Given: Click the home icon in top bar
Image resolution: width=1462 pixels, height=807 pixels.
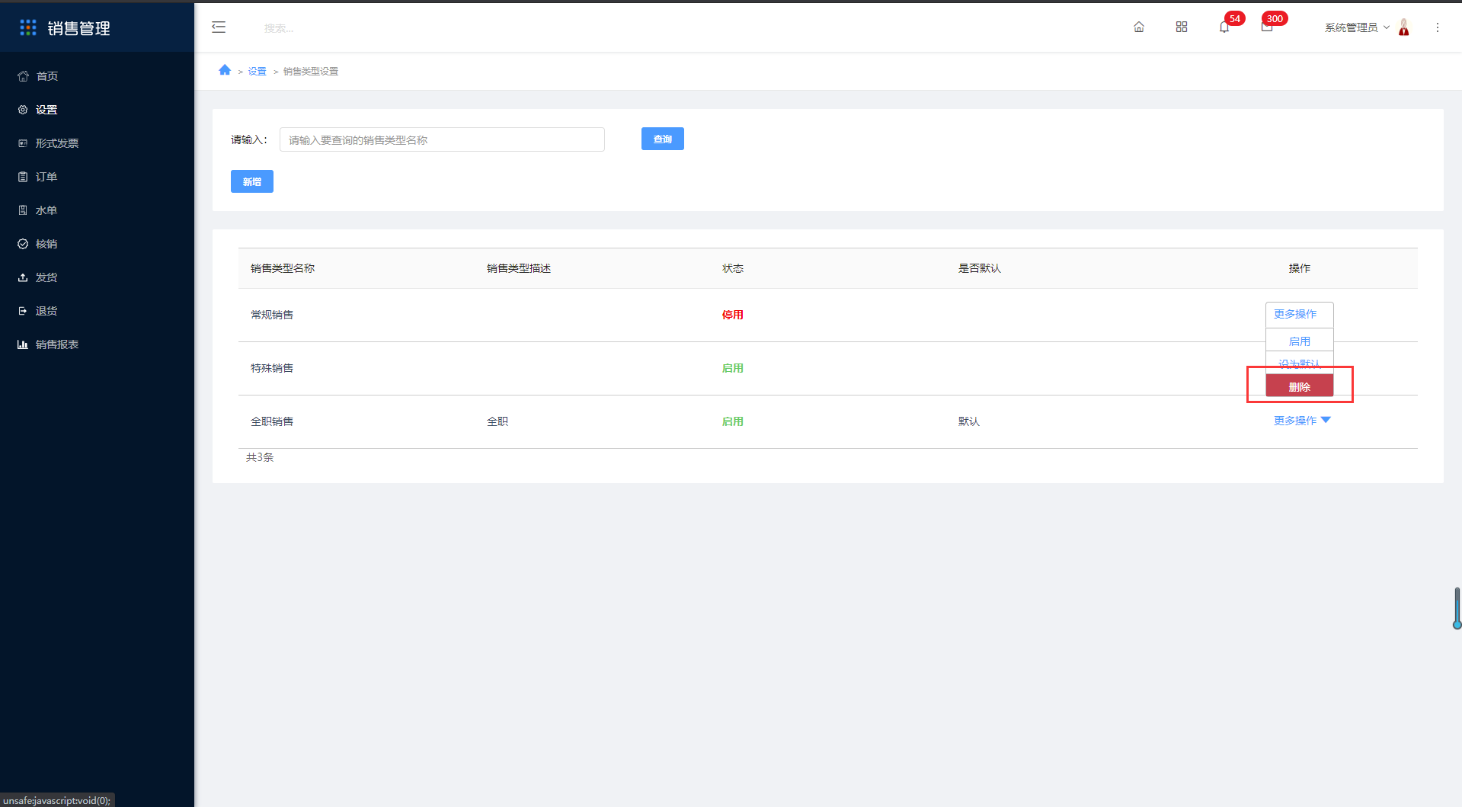Looking at the screenshot, I should click(1139, 27).
